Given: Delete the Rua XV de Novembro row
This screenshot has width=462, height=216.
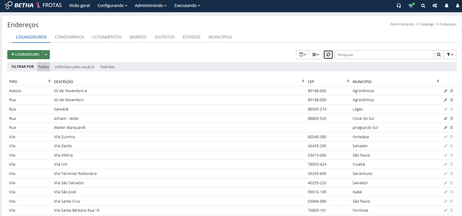Looking at the screenshot, I should [x=452, y=100].
